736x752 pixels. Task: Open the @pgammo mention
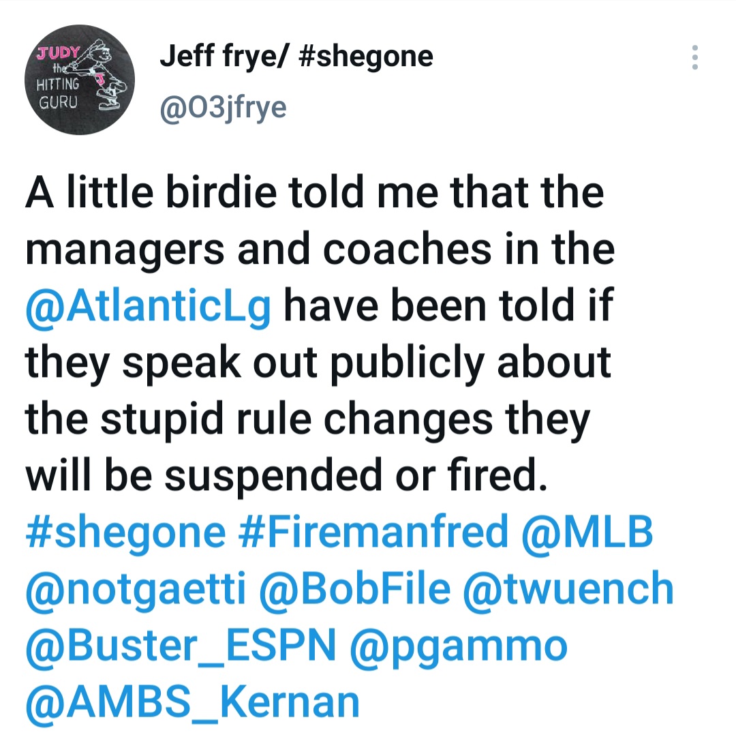pos(458,645)
